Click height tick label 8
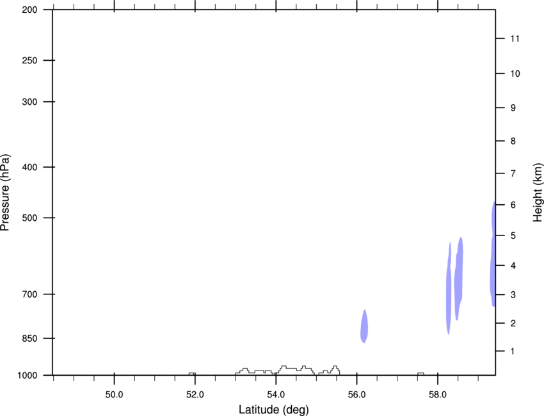This screenshot has width=544, height=416. point(513,141)
